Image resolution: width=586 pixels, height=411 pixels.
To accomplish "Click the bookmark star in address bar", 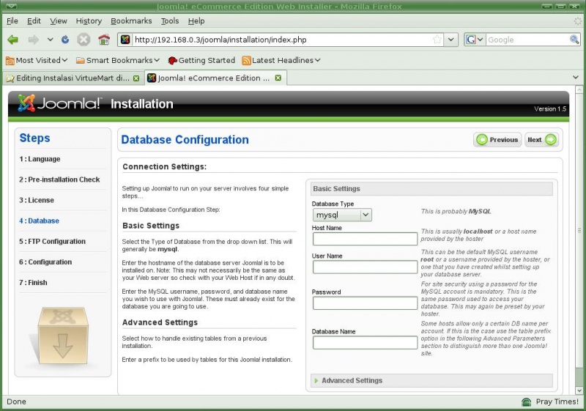I will [x=437, y=40].
